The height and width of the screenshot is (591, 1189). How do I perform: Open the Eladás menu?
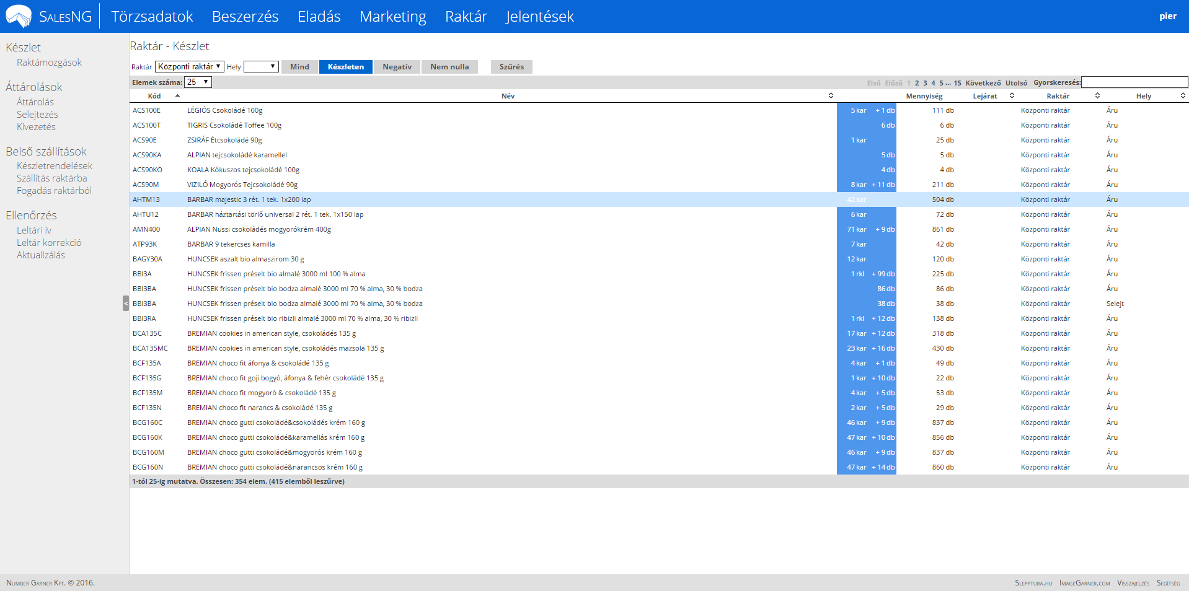click(x=319, y=17)
